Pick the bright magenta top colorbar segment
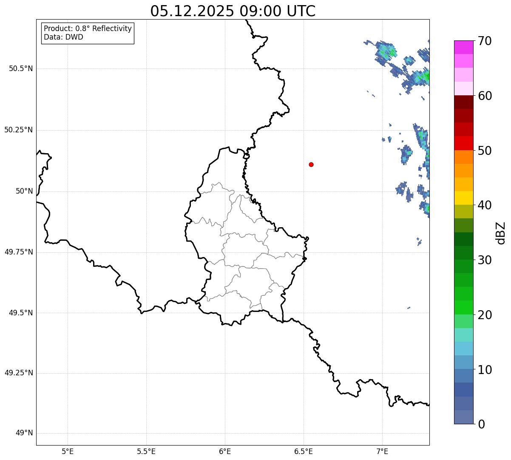Image resolution: width=511 pixels, height=460 pixels. (463, 47)
